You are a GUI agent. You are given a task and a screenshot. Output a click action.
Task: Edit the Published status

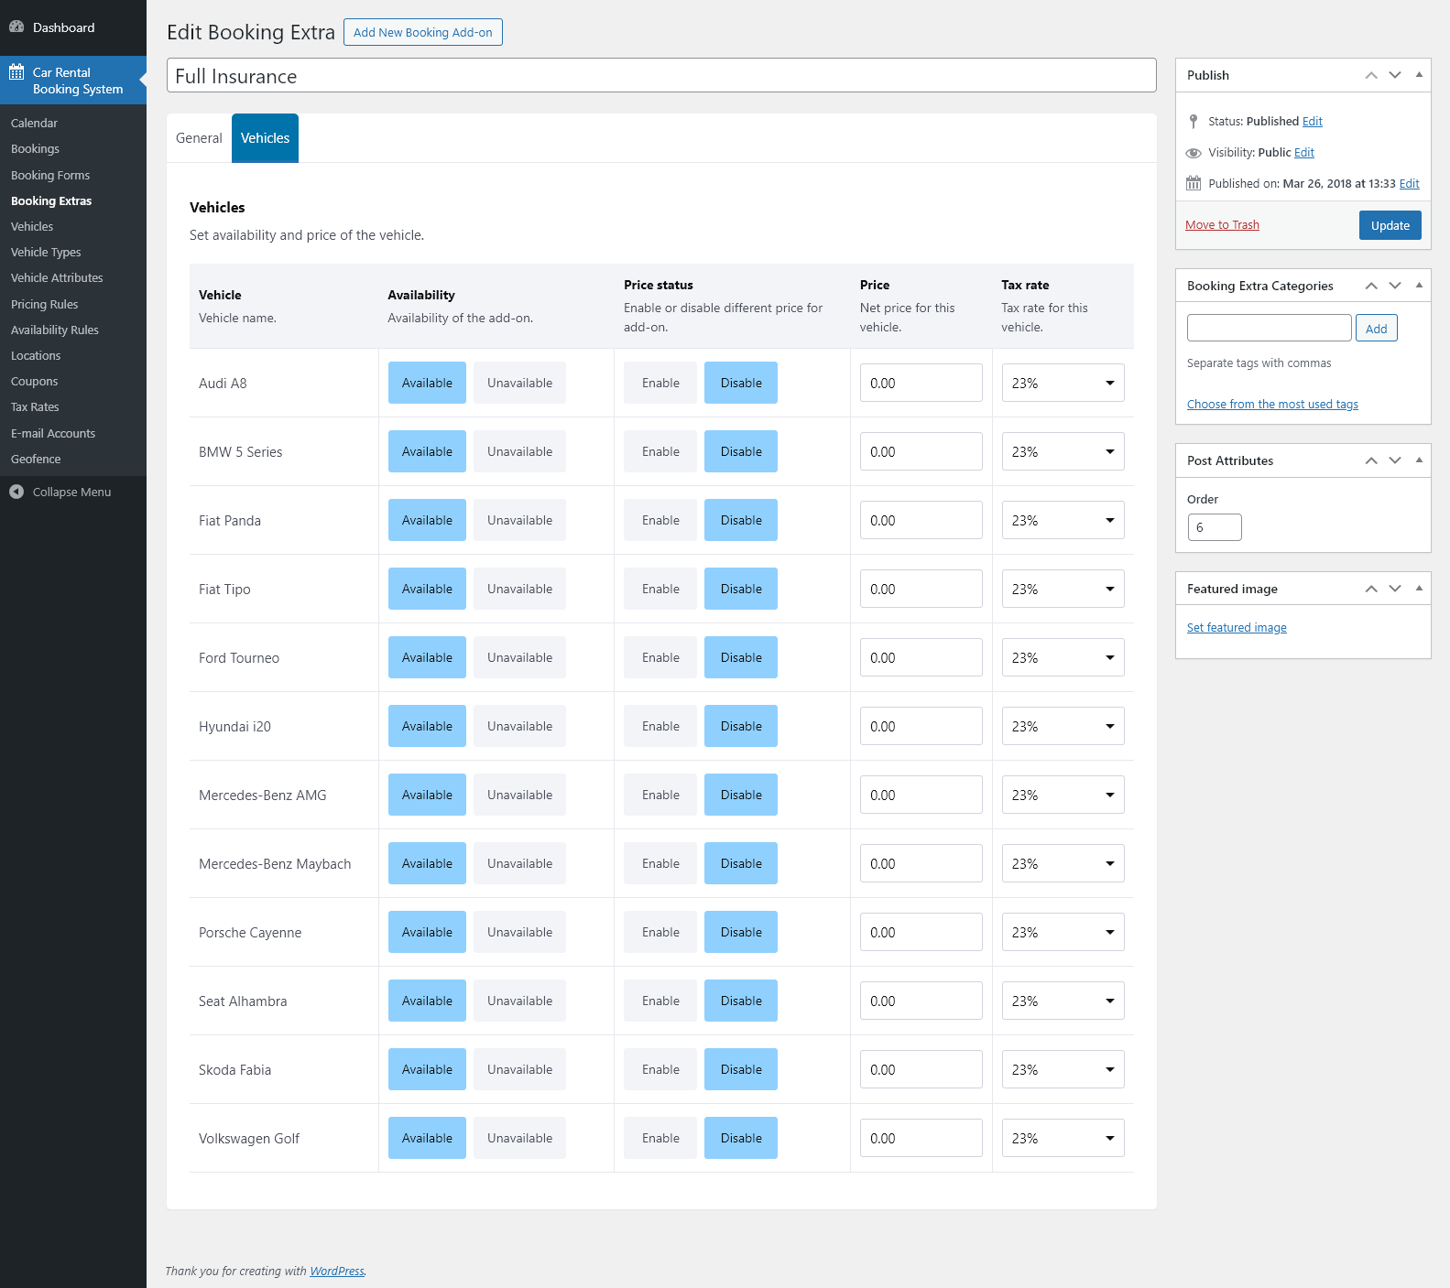pyautogui.click(x=1313, y=122)
